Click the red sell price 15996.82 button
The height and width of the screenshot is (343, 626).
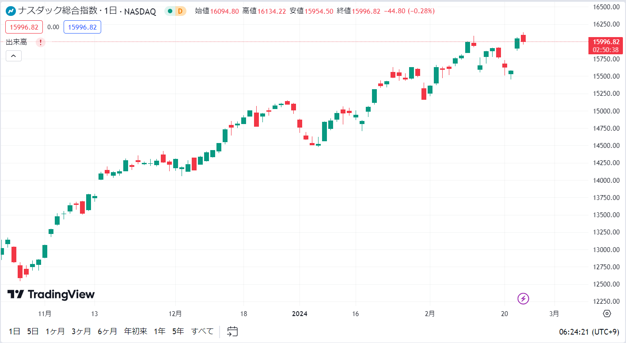tap(24, 27)
